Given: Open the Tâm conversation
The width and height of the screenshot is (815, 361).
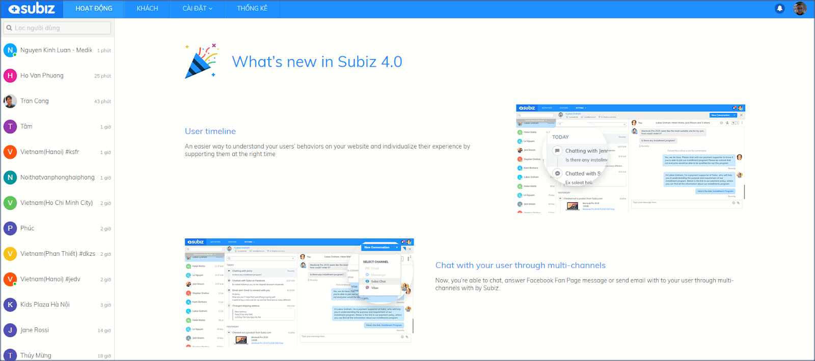Looking at the screenshot, I should [57, 127].
